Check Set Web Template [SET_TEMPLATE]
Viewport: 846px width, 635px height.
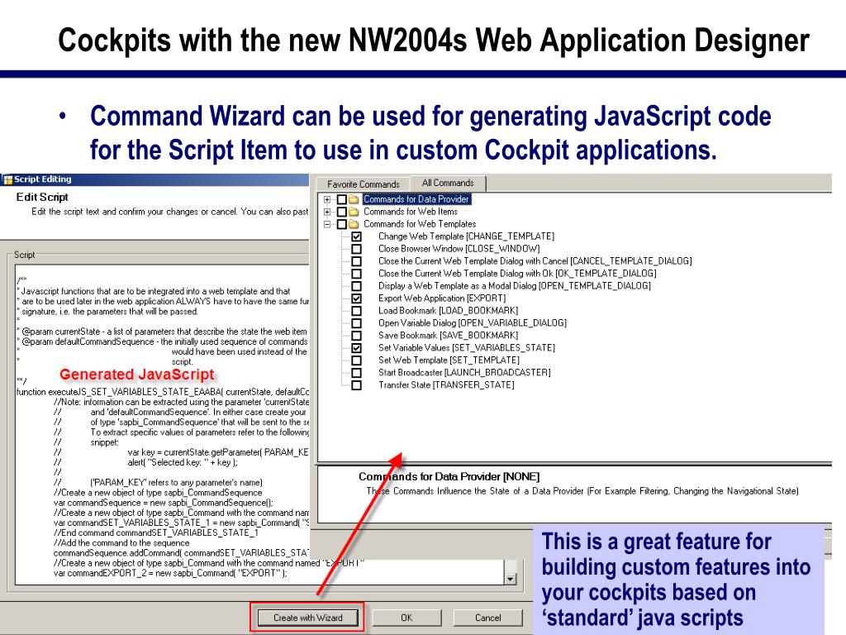pos(356,360)
